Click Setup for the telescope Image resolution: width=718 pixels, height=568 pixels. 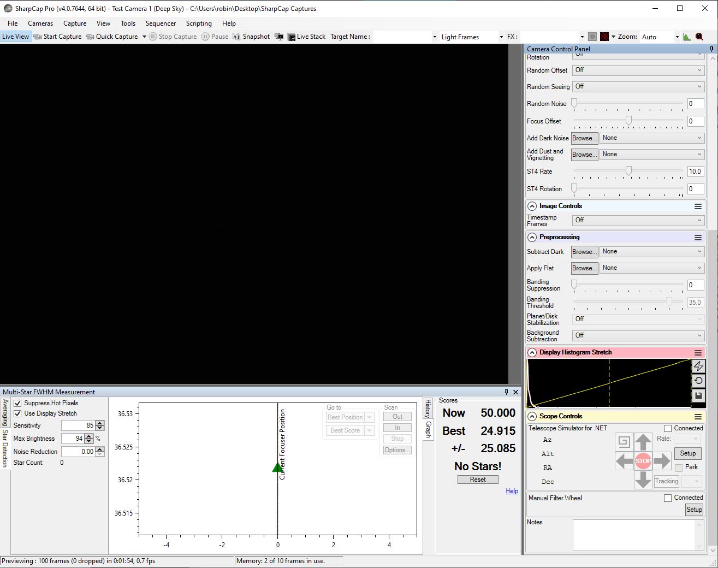coord(688,453)
